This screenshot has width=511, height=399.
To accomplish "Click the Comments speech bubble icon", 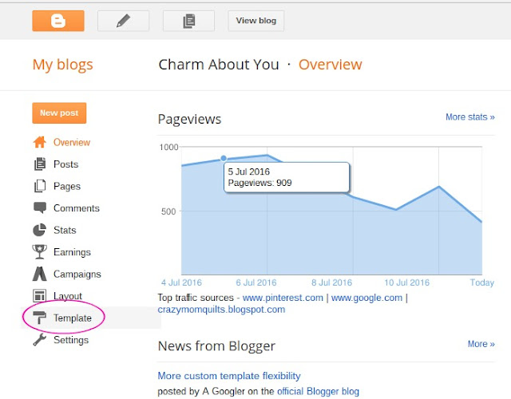I will pyautogui.click(x=40, y=208).
